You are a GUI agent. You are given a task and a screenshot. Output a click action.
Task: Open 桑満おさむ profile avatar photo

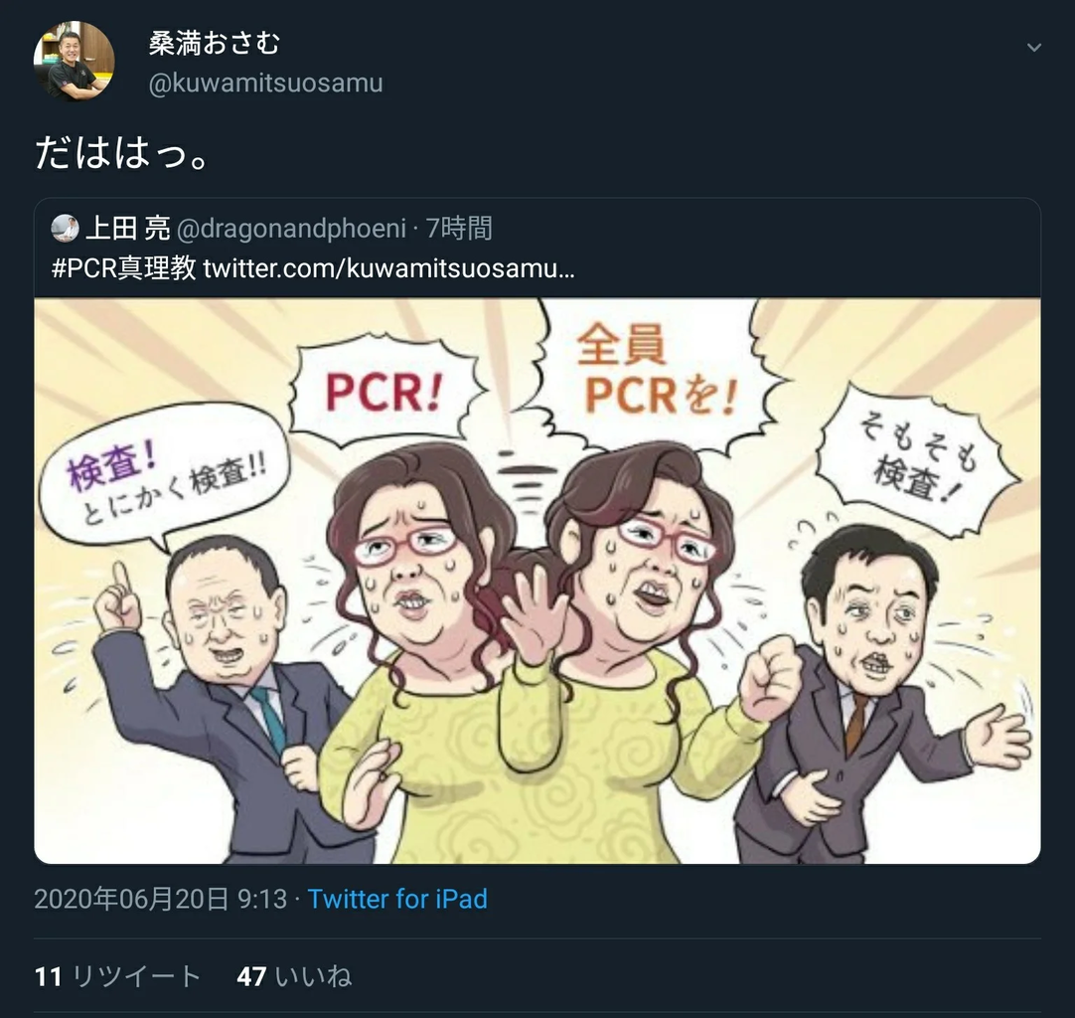(x=75, y=62)
